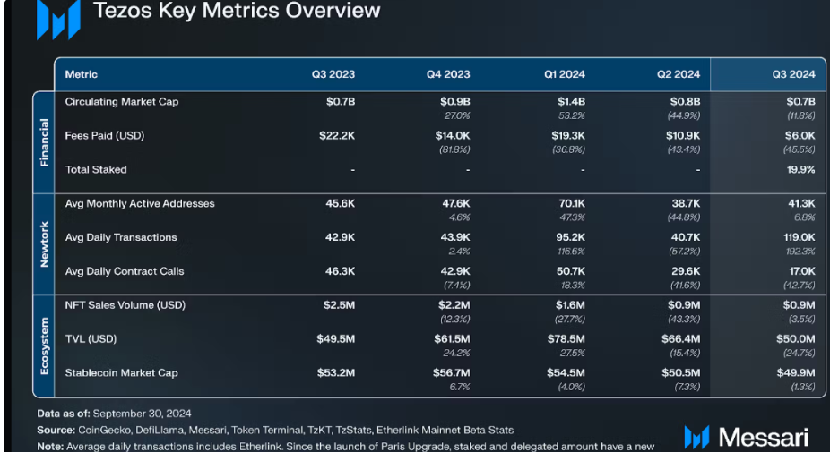
Task: Click the '47.6K' active addresses value
Action: (456, 203)
